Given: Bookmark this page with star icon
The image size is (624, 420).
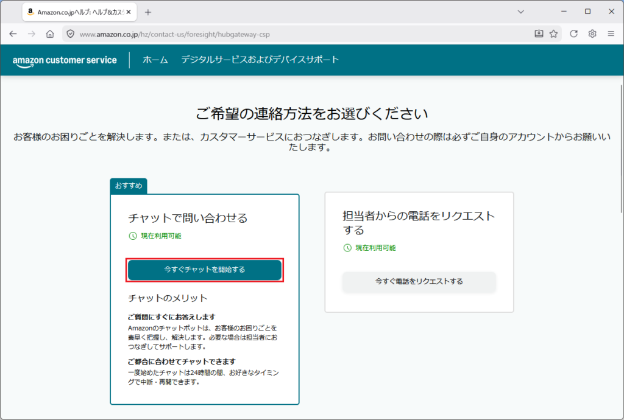Looking at the screenshot, I should coord(553,33).
